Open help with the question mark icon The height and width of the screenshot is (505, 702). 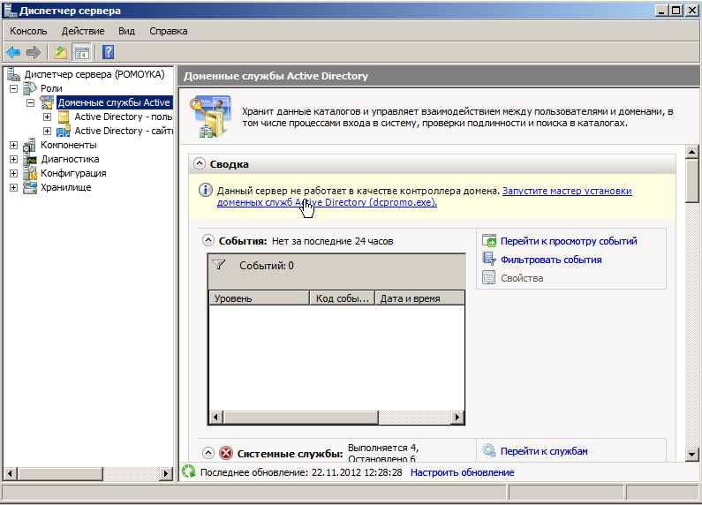(108, 52)
